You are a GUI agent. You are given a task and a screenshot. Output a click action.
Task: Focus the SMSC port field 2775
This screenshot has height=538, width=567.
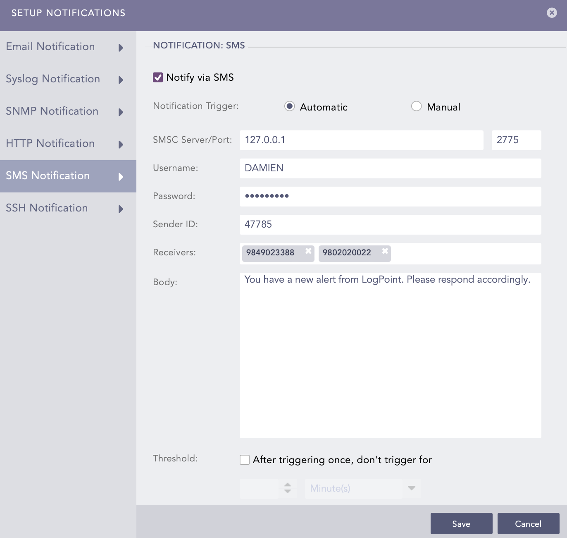coord(516,140)
